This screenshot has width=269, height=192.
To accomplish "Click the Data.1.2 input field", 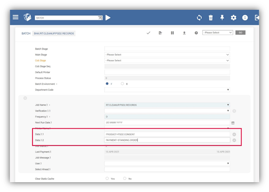I will click(167, 140).
